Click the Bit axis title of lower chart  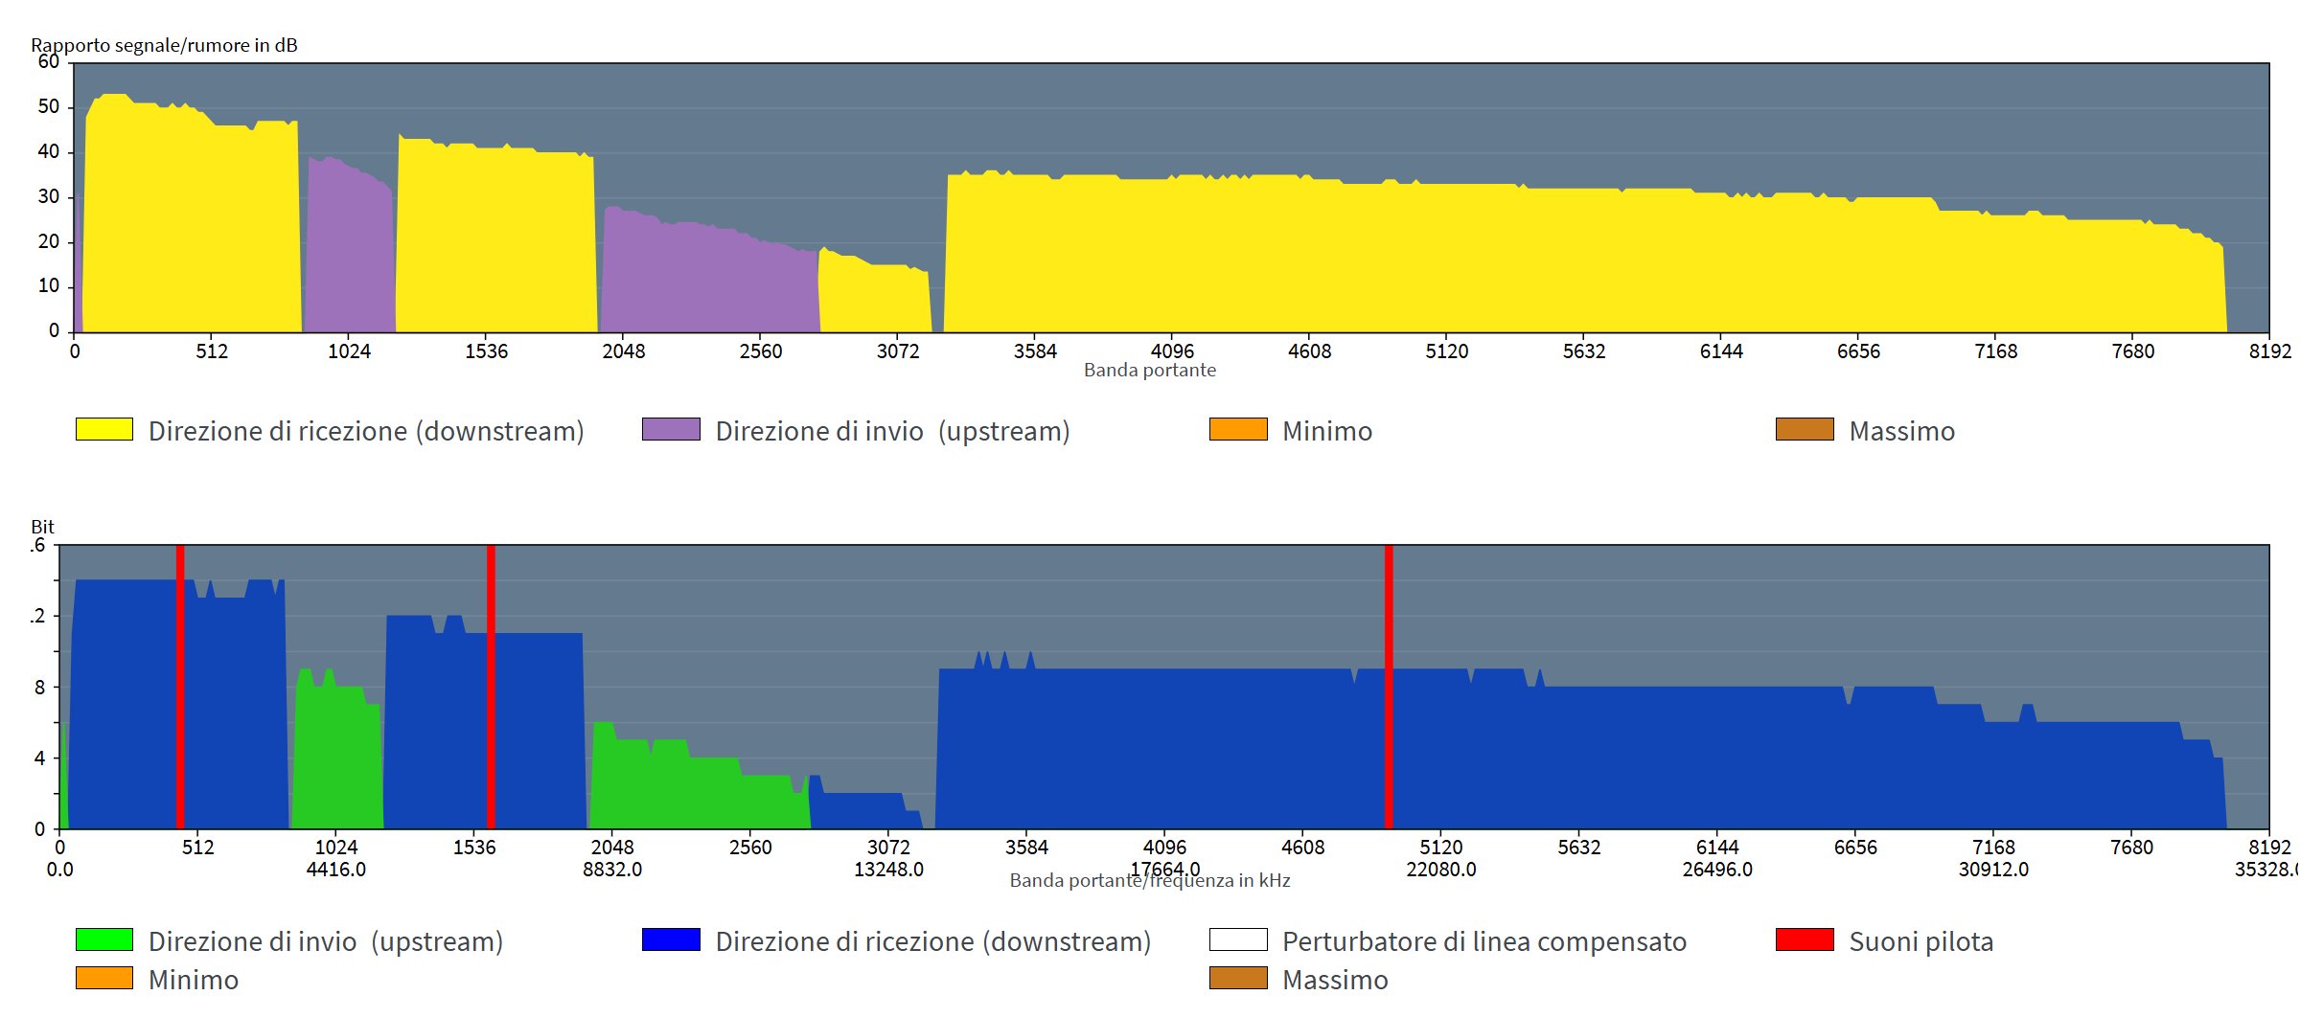[x=42, y=527]
